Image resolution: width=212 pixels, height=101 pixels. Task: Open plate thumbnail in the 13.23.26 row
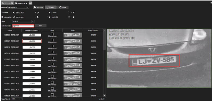point(73,35)
